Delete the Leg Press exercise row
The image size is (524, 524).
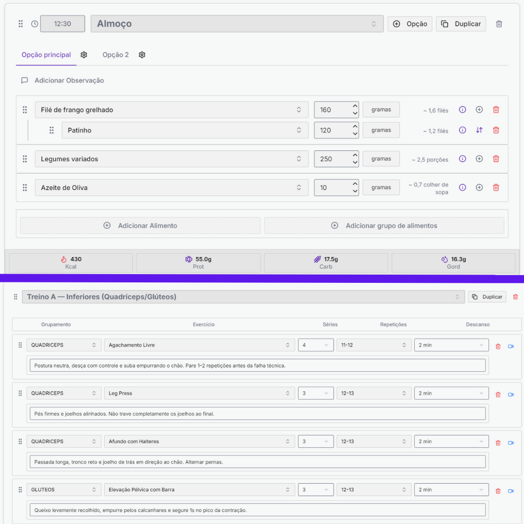click(498, 394)
